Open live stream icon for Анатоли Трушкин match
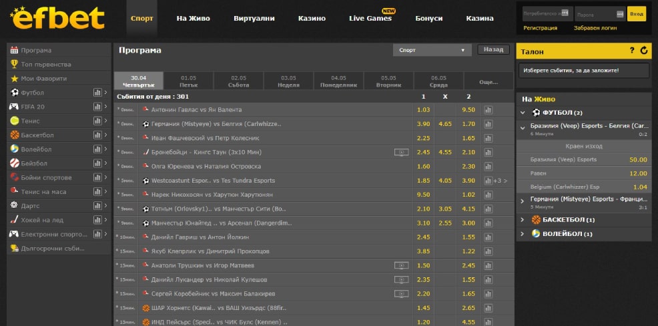Viewport: 658px width, 326px height. 401,265
